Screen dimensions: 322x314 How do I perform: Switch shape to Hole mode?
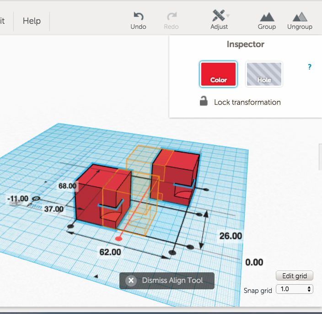(x=264, y=74)
